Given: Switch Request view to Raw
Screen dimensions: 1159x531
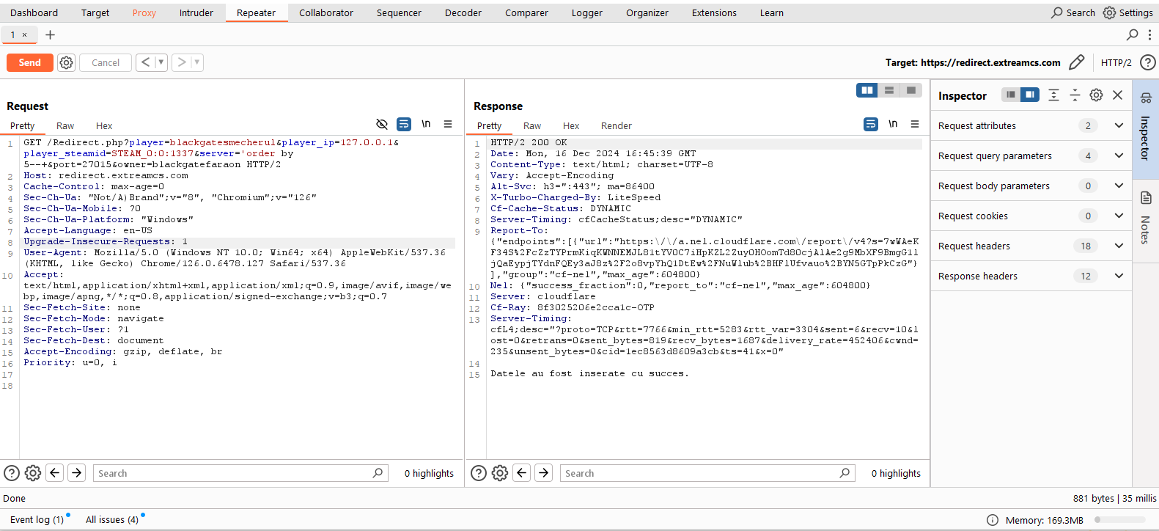Looking at the screenshot, I should coord(65,125).
